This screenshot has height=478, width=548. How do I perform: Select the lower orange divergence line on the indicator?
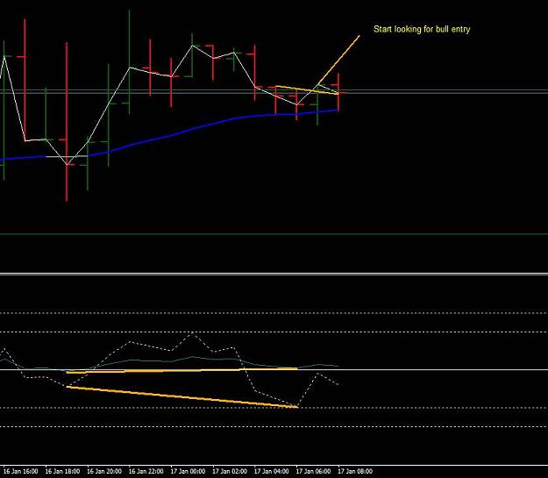tap(181, 397)
